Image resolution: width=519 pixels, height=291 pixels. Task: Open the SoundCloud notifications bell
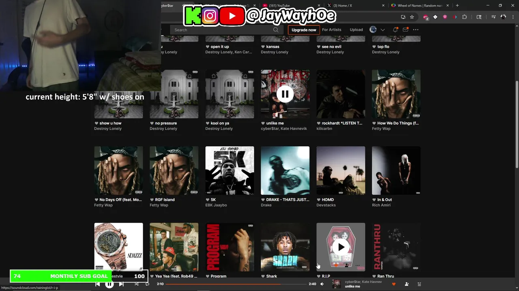click(x=395, y=30)
